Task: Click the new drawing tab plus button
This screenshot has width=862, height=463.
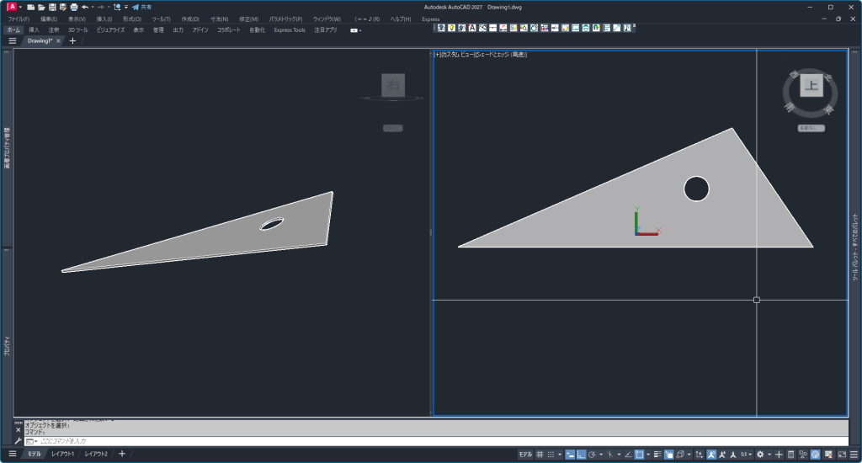Action: point(72,40)
